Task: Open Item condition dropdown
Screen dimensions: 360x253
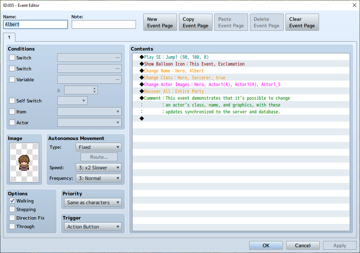Action: (x=89, y=112)
